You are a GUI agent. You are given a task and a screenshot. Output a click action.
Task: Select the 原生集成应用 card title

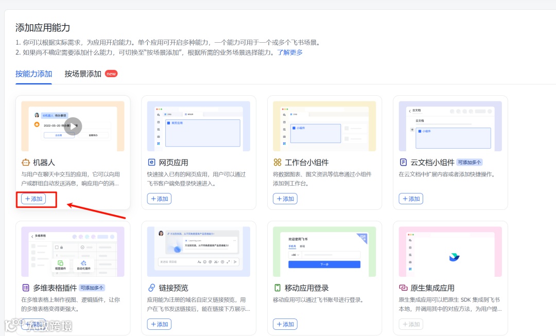(432, 288)
